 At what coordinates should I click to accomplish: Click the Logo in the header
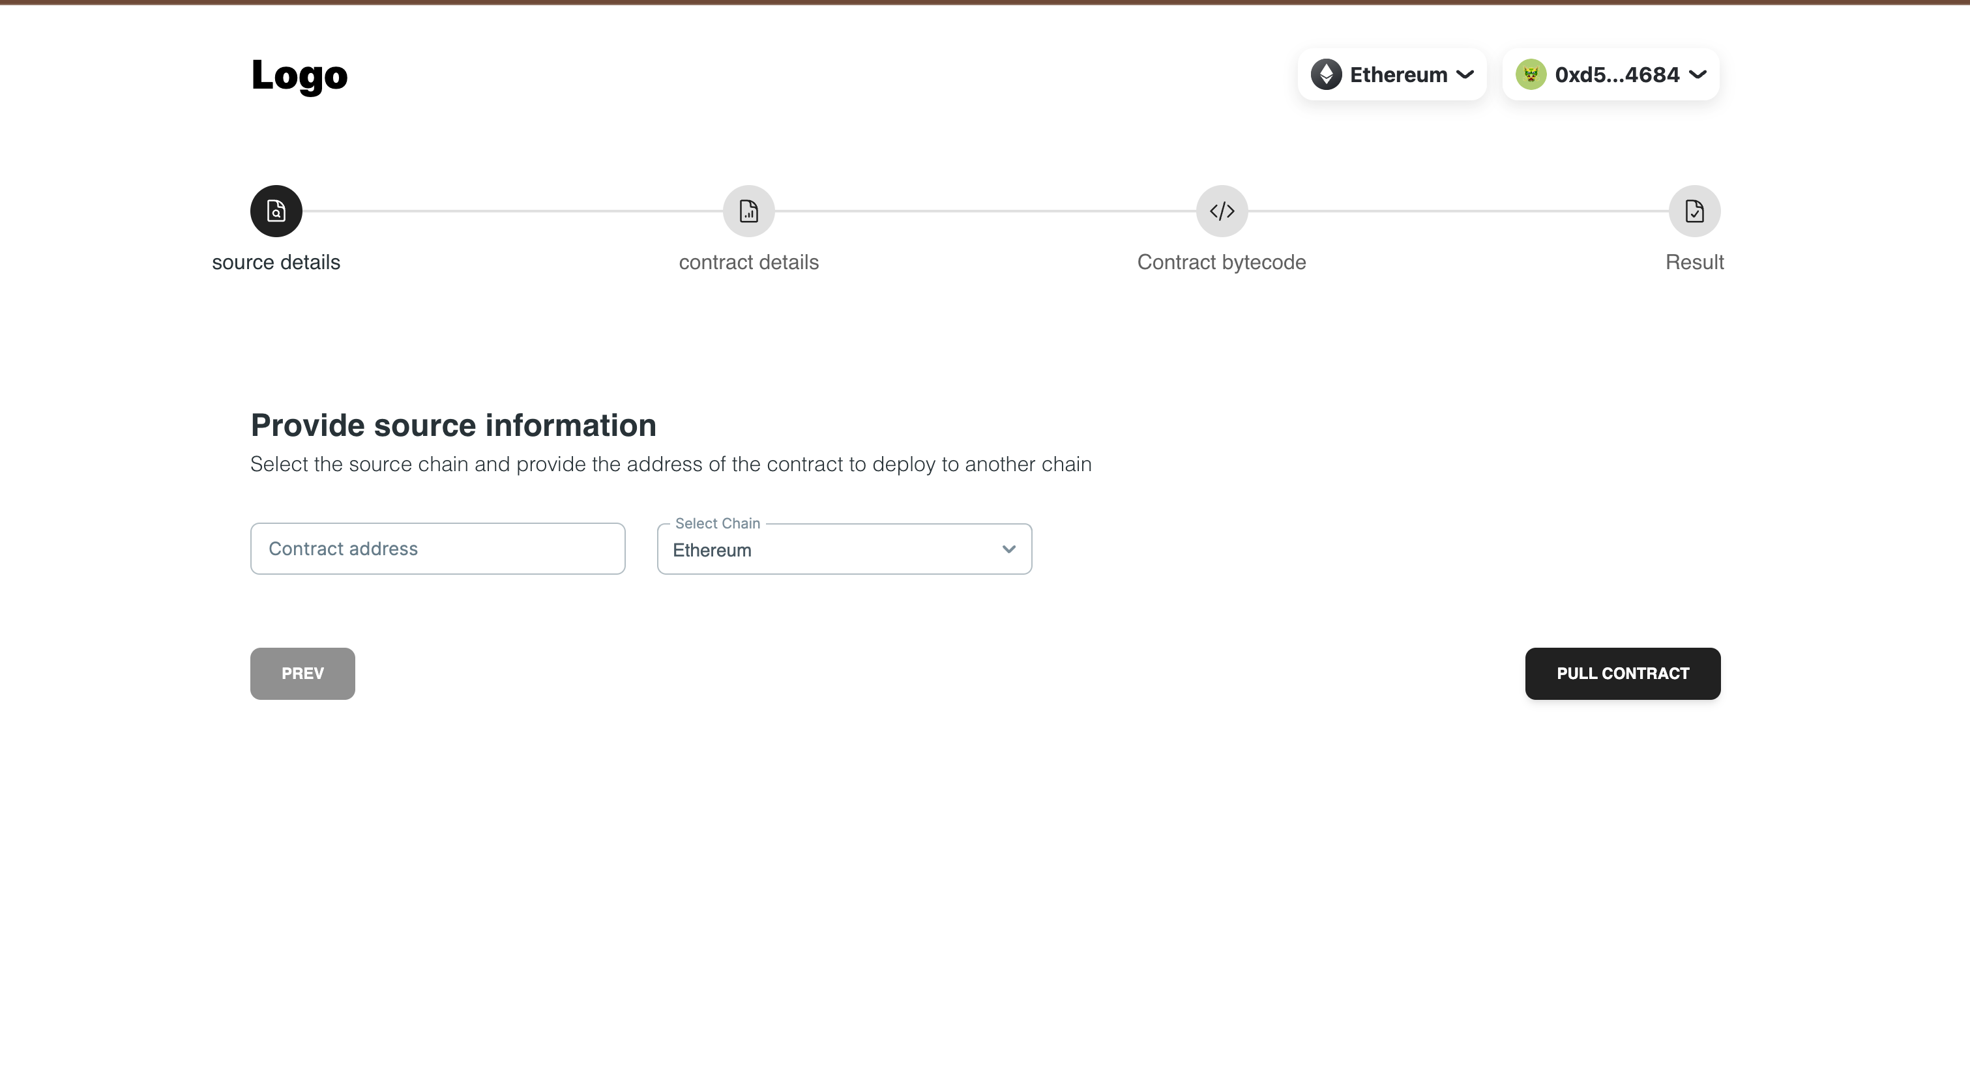coord(299,75)
